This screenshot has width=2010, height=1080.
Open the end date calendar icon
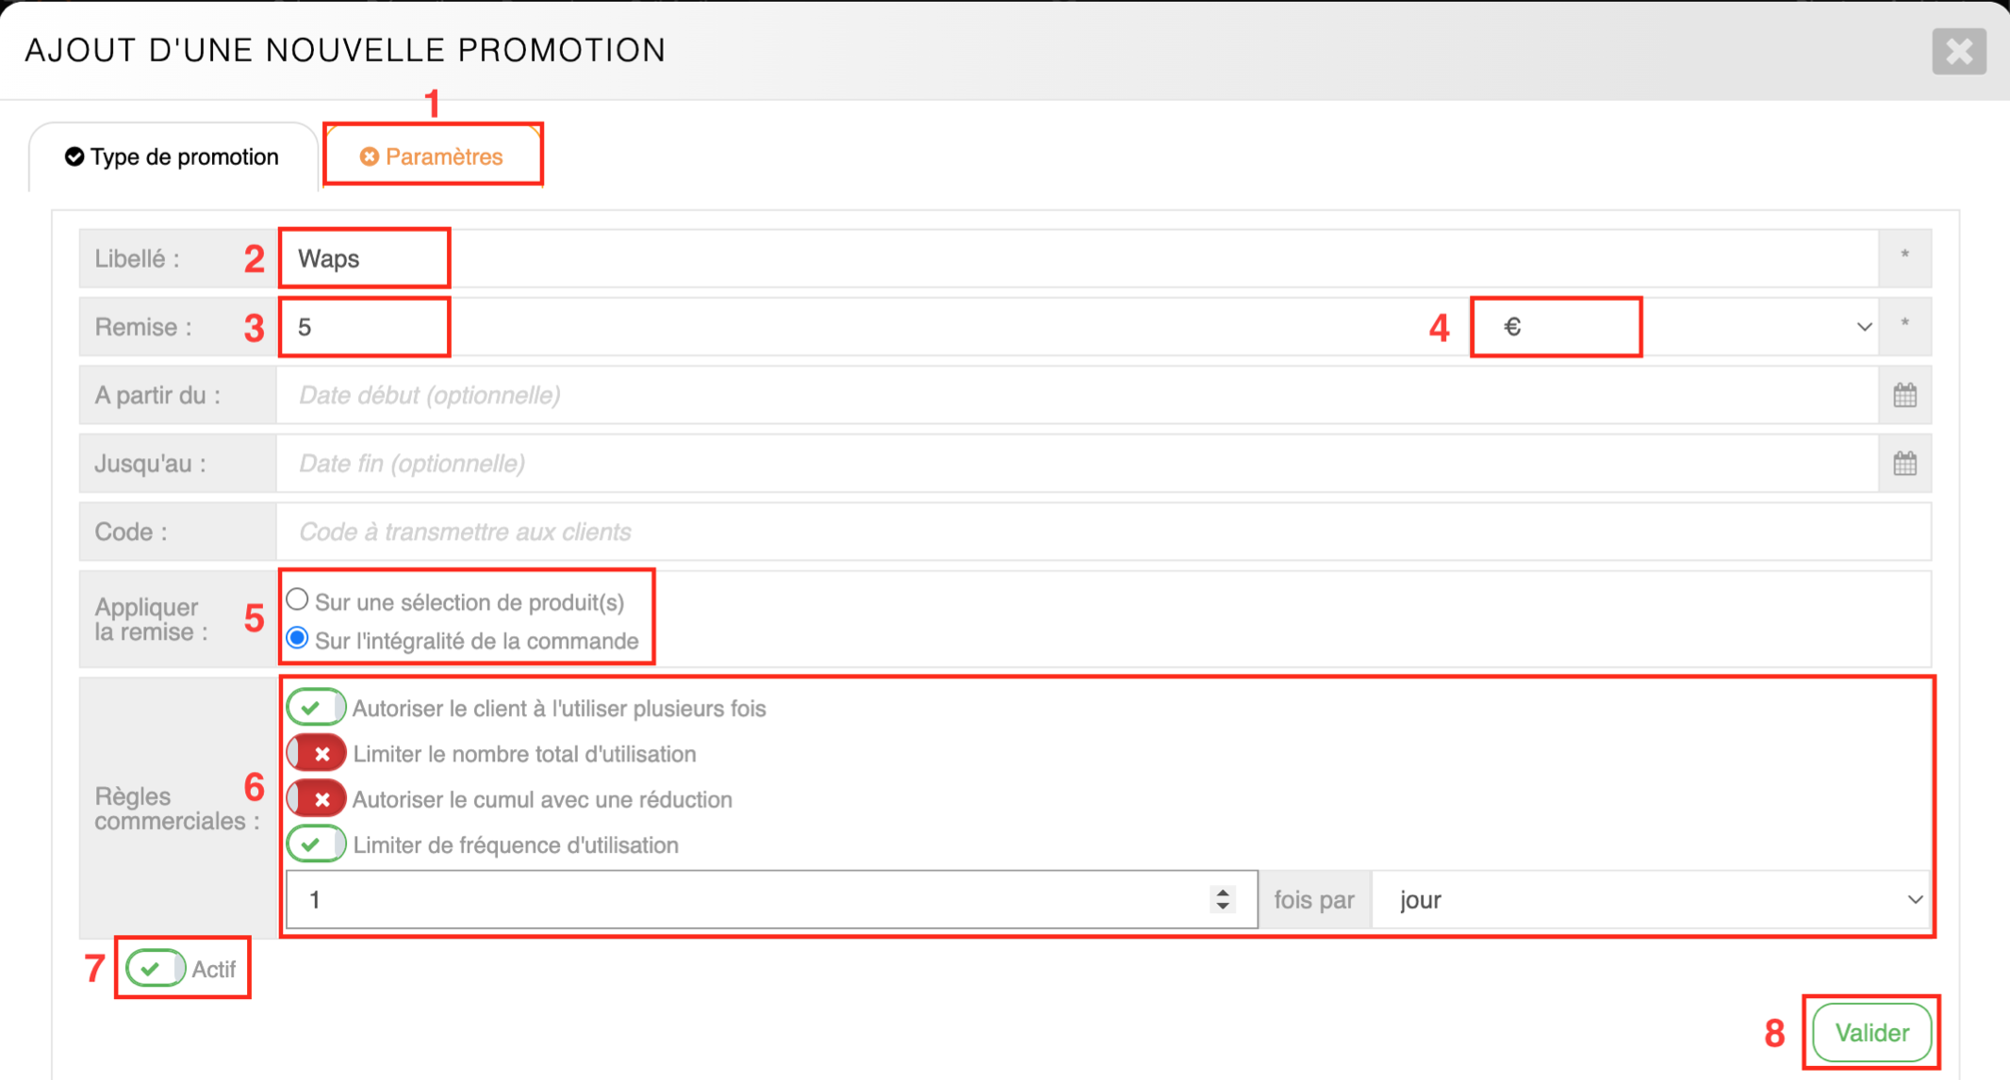coord(1904,464)
